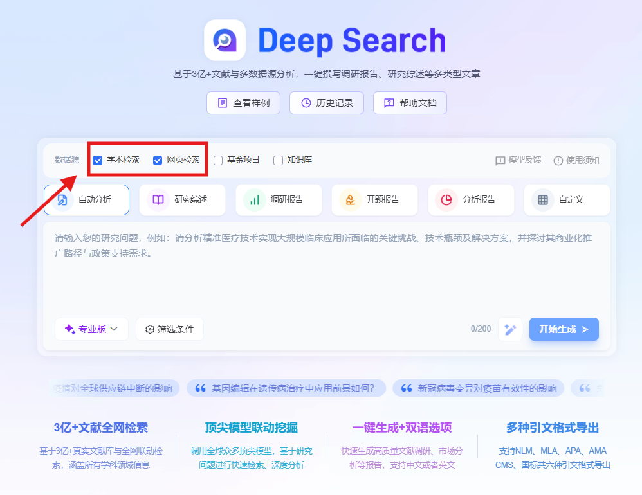
Task: Open 筛选条件 filter settings
Action: point(170,329)
